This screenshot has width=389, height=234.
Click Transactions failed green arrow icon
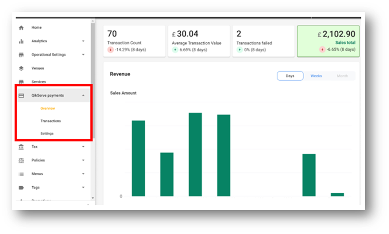coord(239,50)
